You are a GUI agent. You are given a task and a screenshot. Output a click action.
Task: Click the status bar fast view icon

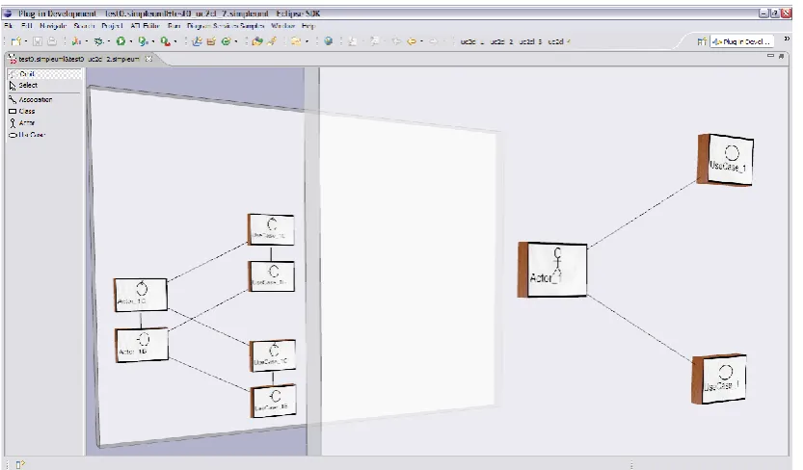point(20,464)
